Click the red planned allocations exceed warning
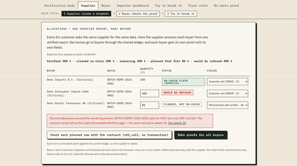This screenshot has width=297, height=166. (x=130, y=121)
